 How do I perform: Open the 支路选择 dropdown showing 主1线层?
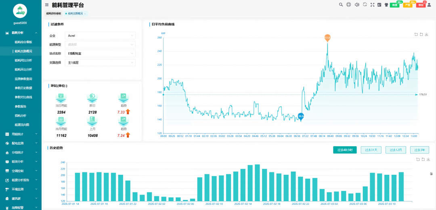(100, 63)
